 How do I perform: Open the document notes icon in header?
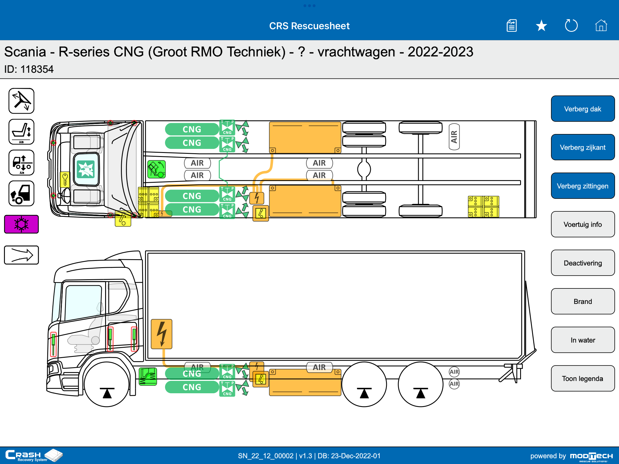pos(512,26)
